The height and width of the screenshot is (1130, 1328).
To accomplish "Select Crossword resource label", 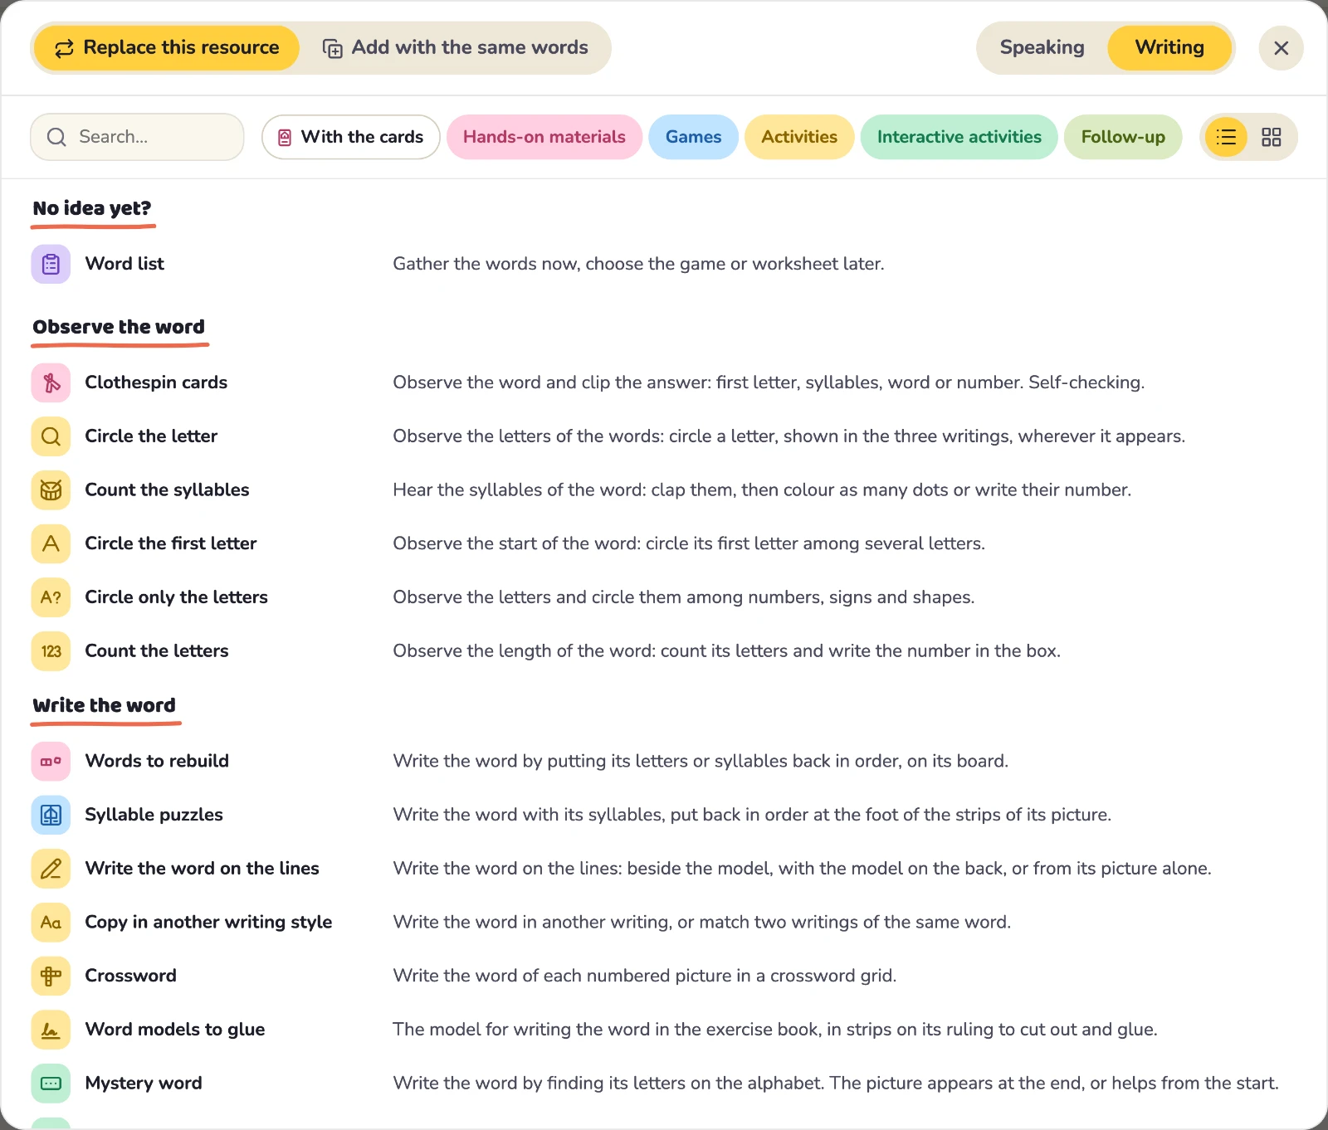I will click(130, 976).
